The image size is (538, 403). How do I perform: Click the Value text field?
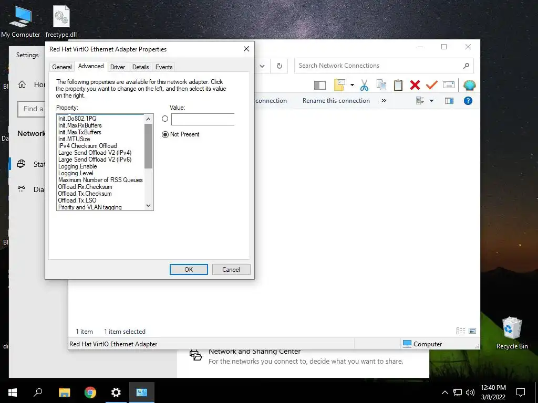point(203,119)
